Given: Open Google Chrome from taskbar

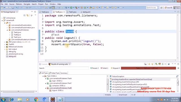Looking at the screenshot, I should (36, 99).
